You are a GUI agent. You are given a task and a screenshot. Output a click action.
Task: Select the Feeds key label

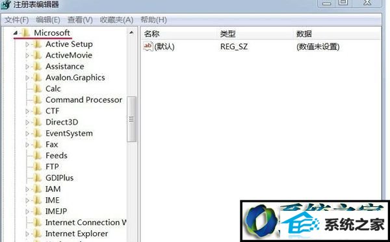(x=57, y=156)
